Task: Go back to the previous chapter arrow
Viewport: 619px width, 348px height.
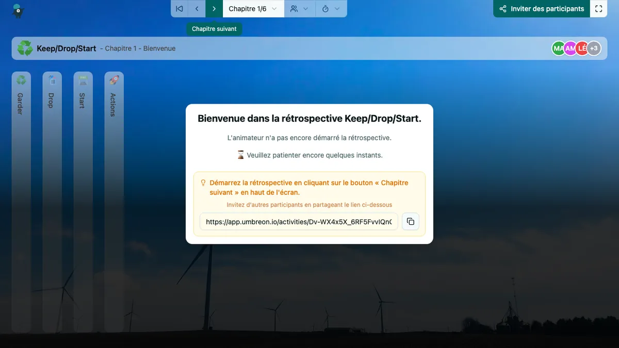Action: tap(197, 9)
